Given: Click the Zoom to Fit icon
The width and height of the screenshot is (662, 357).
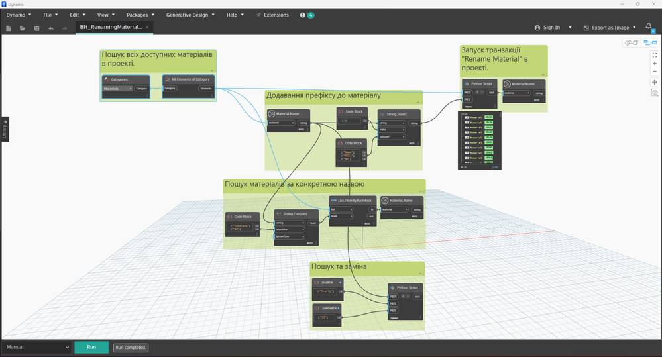Looking at the screenshot, I should pos(655,54).
